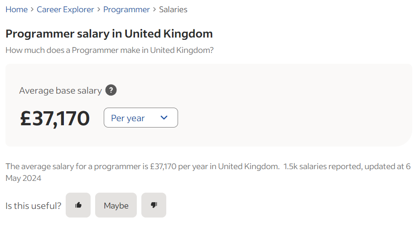
Task: Click the down arrow beside Per year
Action: coord(164,118)
